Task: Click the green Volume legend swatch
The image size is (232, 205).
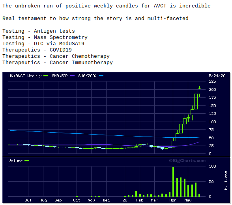Action: pos(27,161)
